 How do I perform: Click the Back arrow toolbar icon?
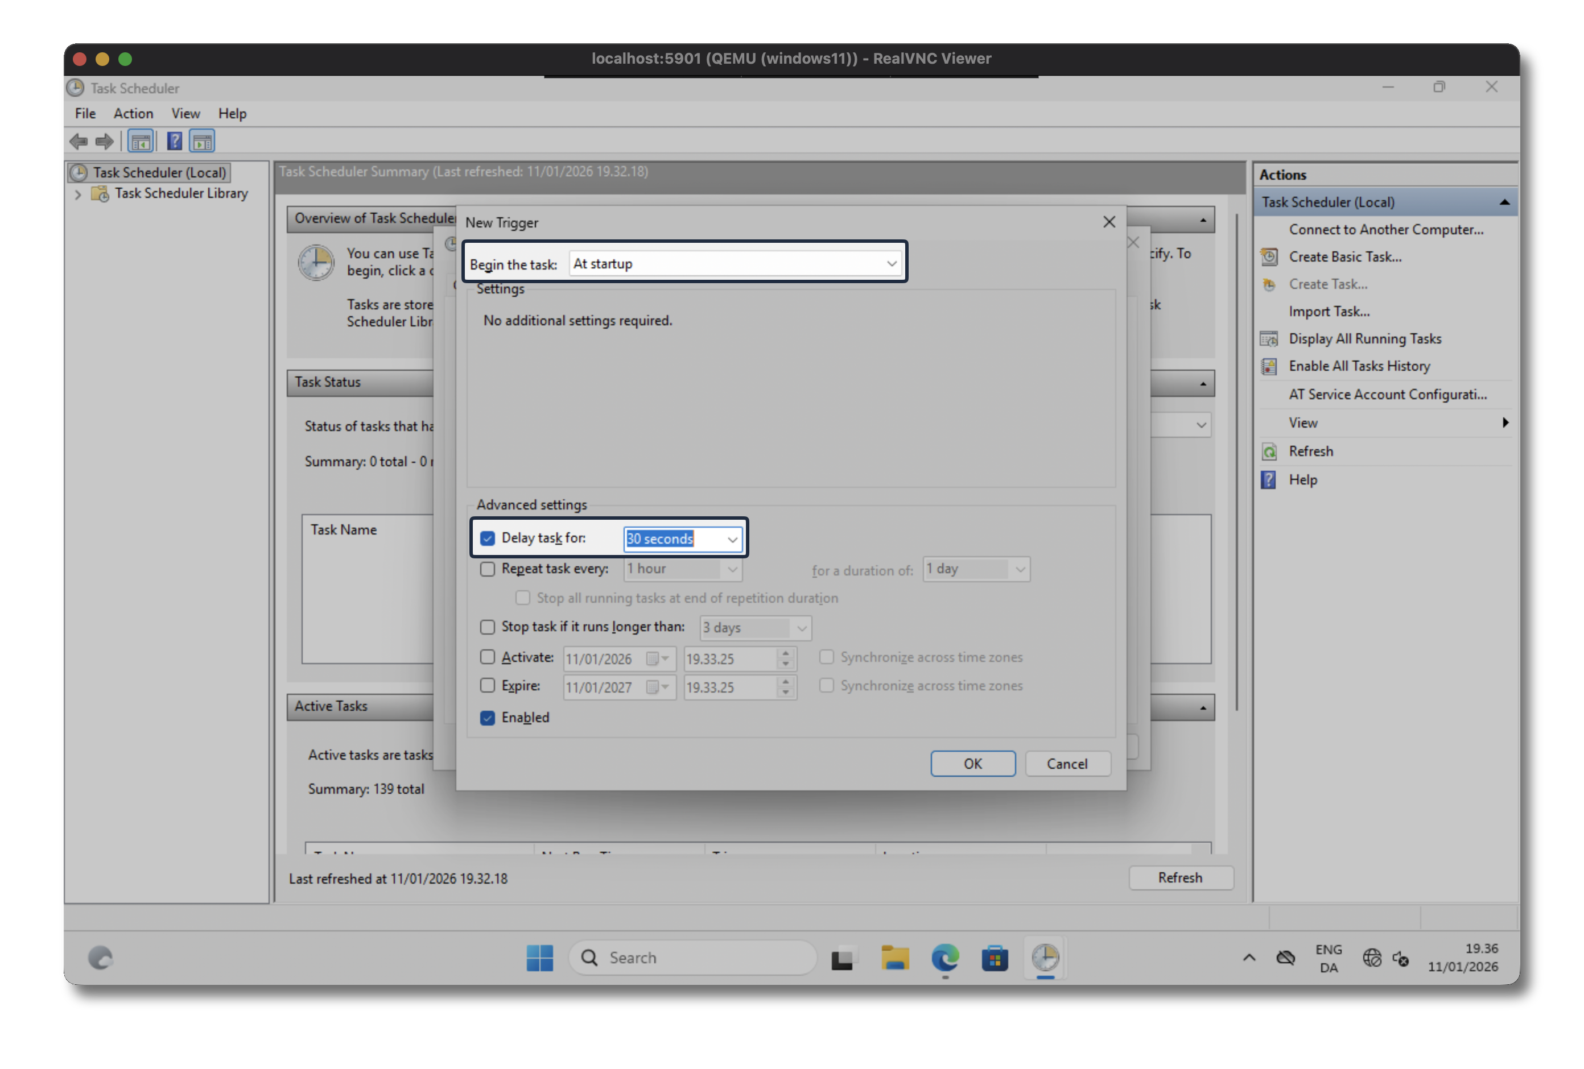[79, 141]
